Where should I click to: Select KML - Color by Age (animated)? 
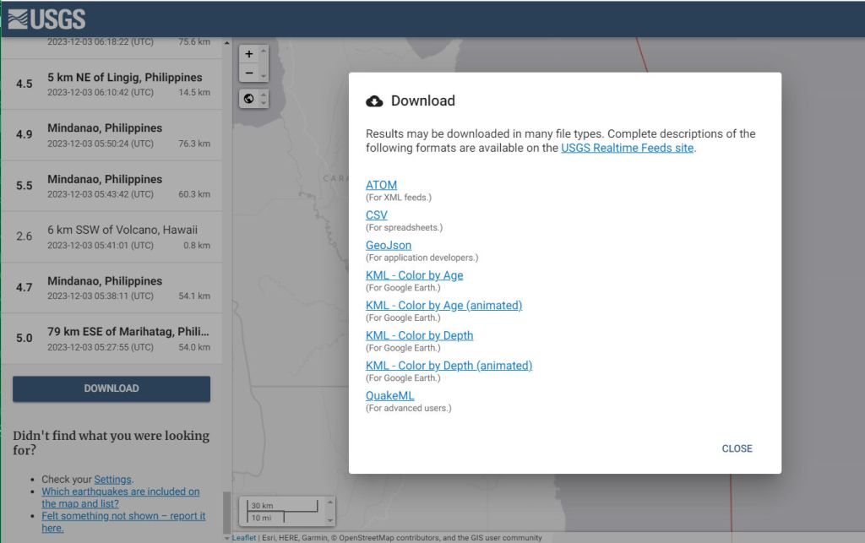[443, 306]
